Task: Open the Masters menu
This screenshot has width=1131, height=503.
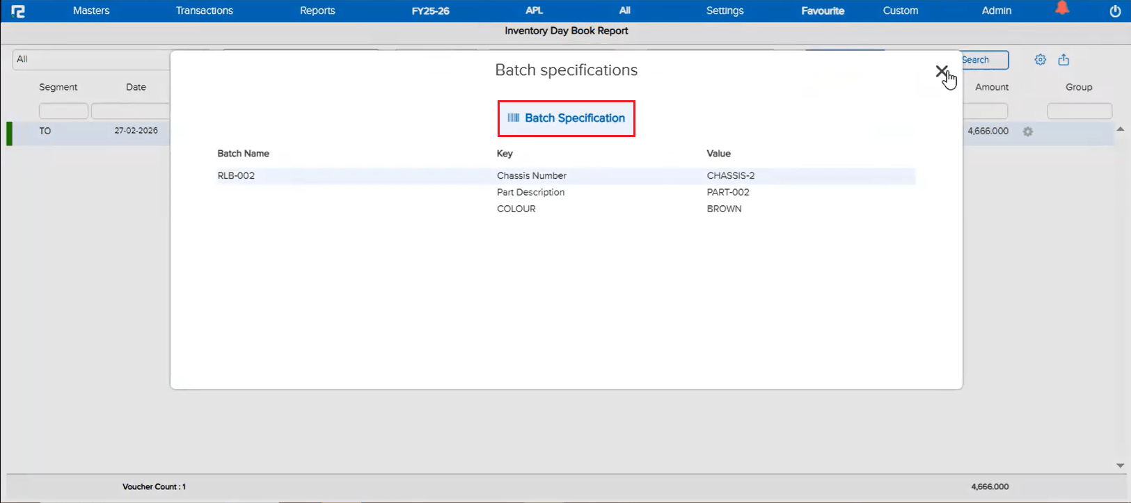Action: tap(91, 10)
